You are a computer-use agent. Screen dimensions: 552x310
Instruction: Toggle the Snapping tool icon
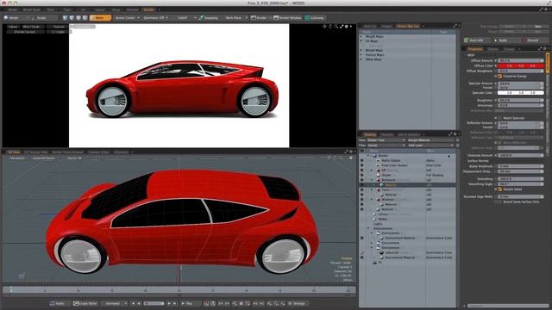click(201, 17)
